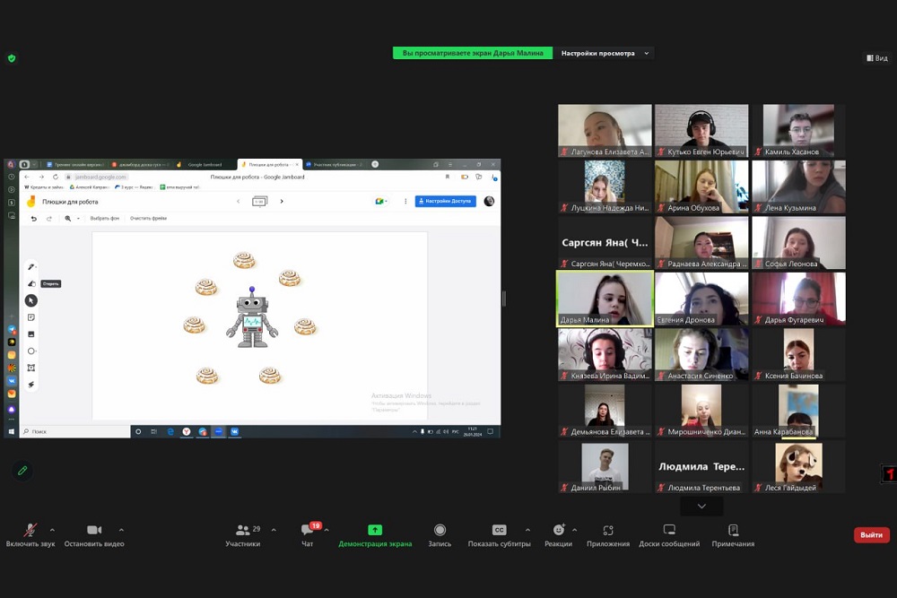
Task: Show more participants with the down chevron
Action: coord(701,507)
